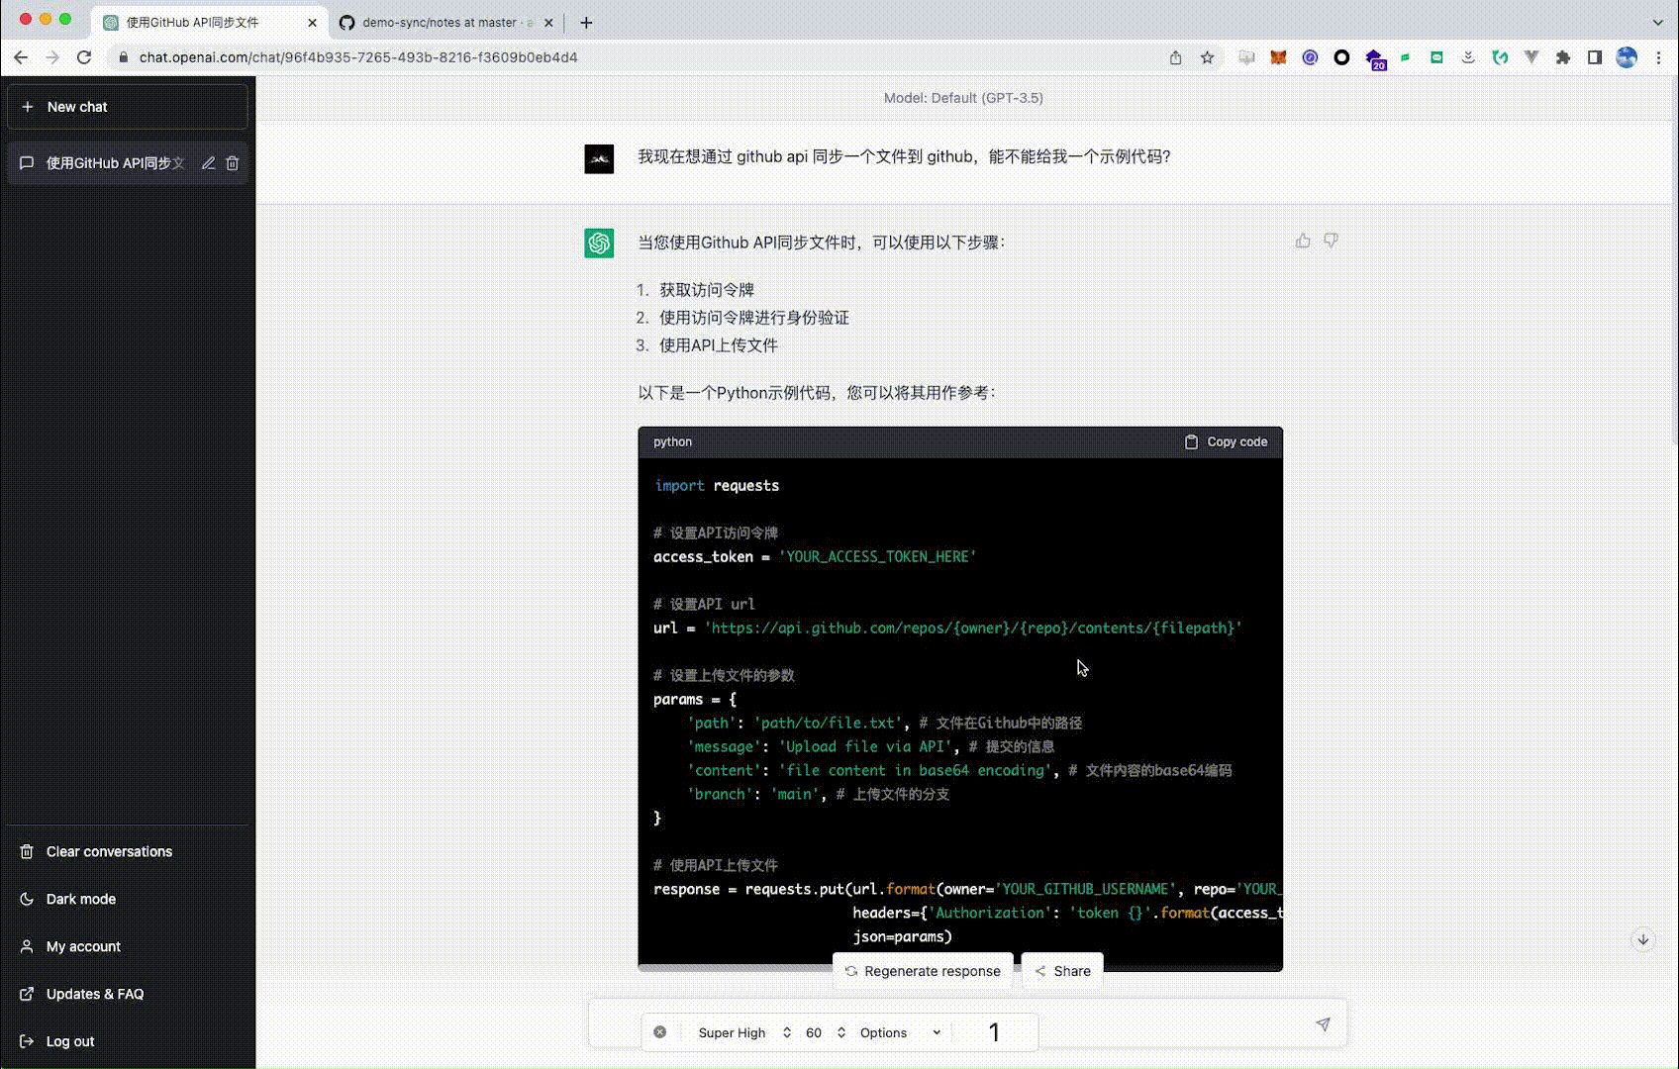The image size is (1679, 1069).
Task: Delete conversation using trash icon
Action: [x=233, y=163]
